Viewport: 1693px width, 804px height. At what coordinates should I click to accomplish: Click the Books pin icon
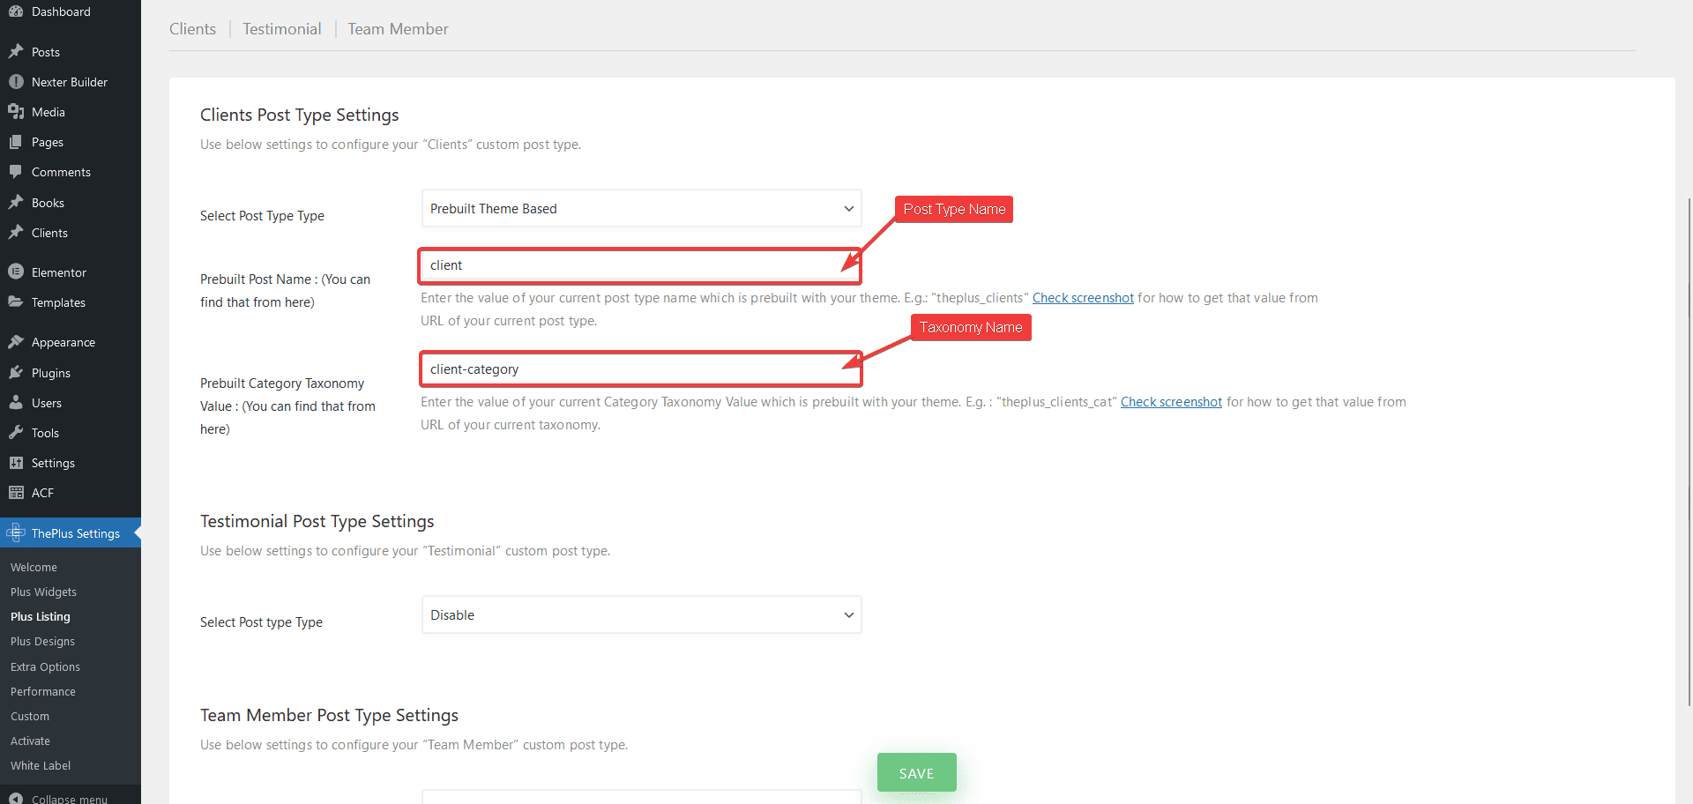[x=16, y=203]
